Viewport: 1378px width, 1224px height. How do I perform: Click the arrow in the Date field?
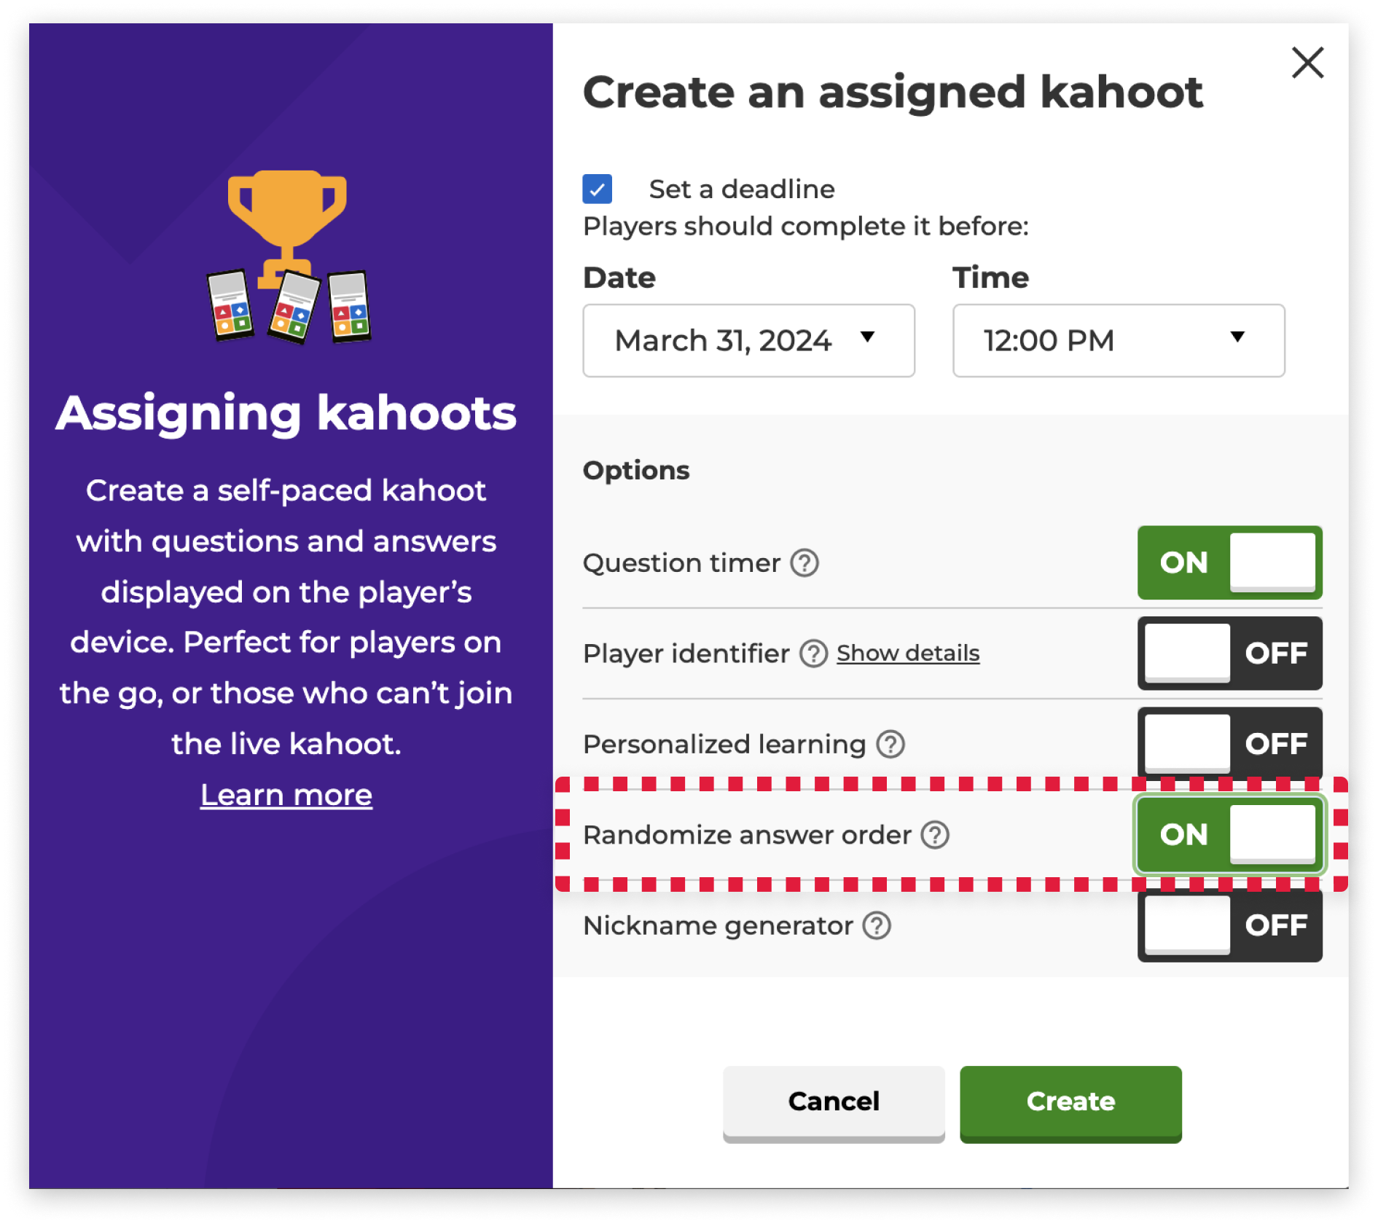pos(867,337)
